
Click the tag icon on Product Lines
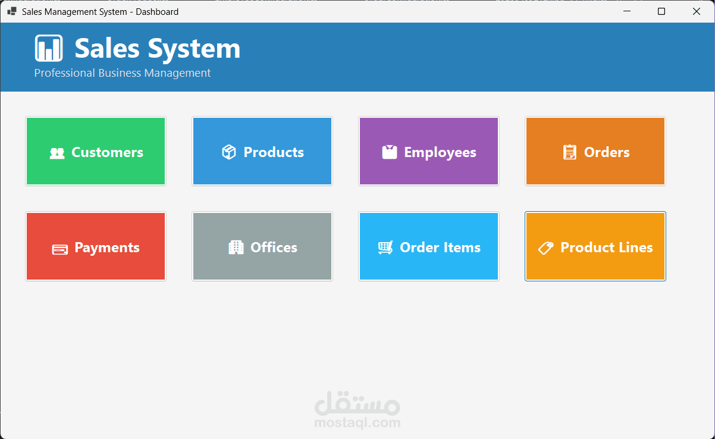click(x=545, y=247)
